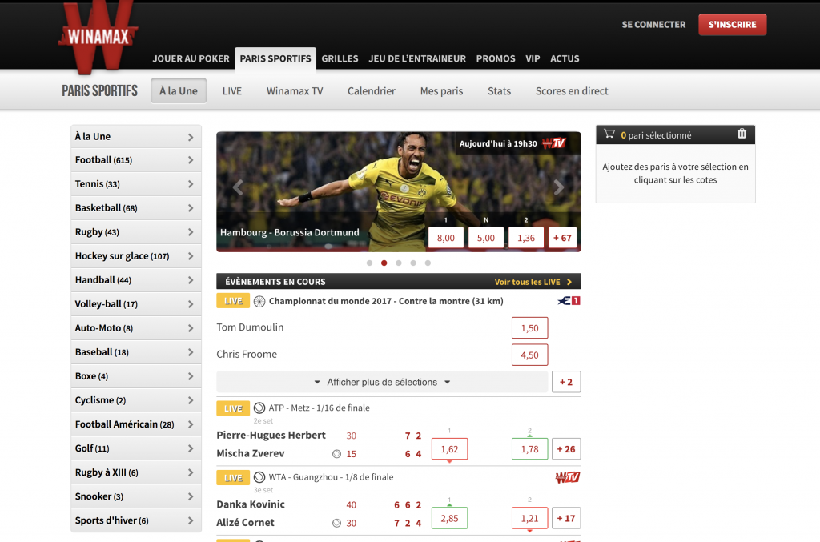This screenshot has width=820, height=542.
Task: Select third carousel dot
Action: [x=399, y=263]
